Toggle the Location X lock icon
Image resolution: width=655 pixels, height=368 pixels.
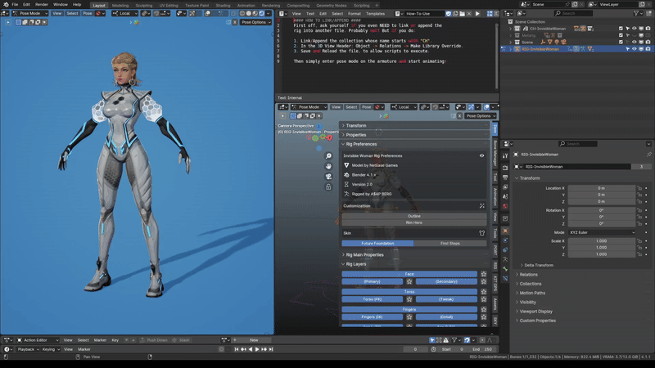point(639,188)
